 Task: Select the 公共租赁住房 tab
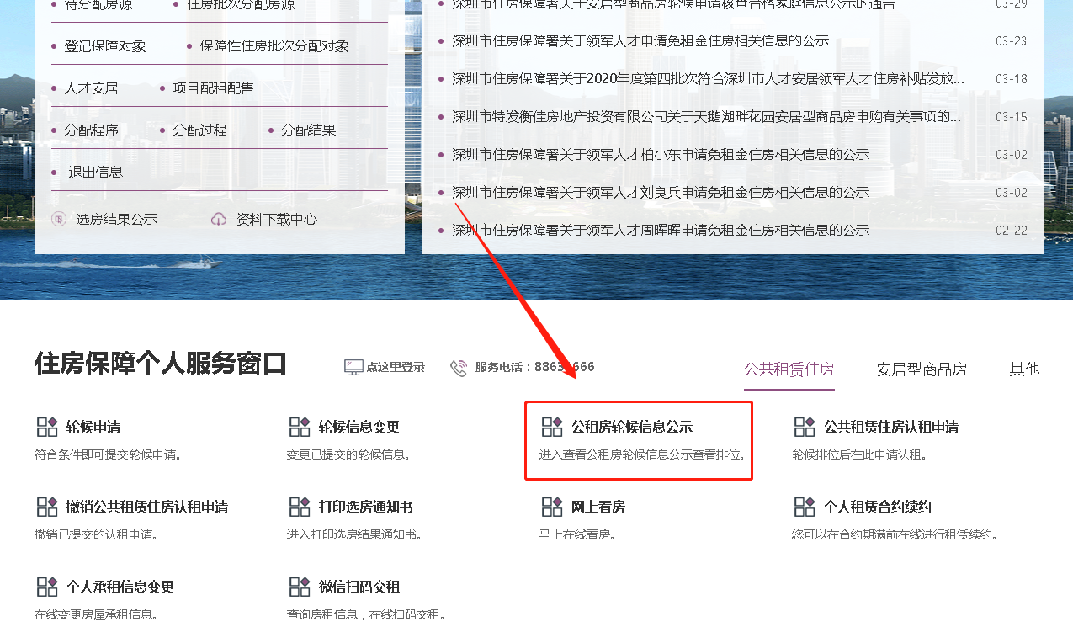789,369
